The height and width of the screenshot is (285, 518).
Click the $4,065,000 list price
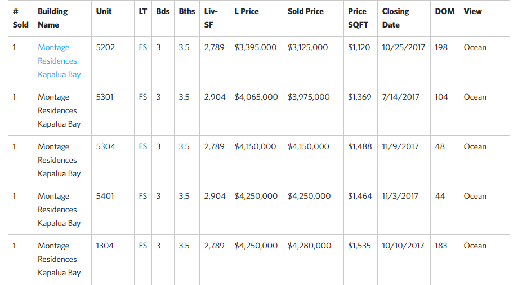[256, 97]
